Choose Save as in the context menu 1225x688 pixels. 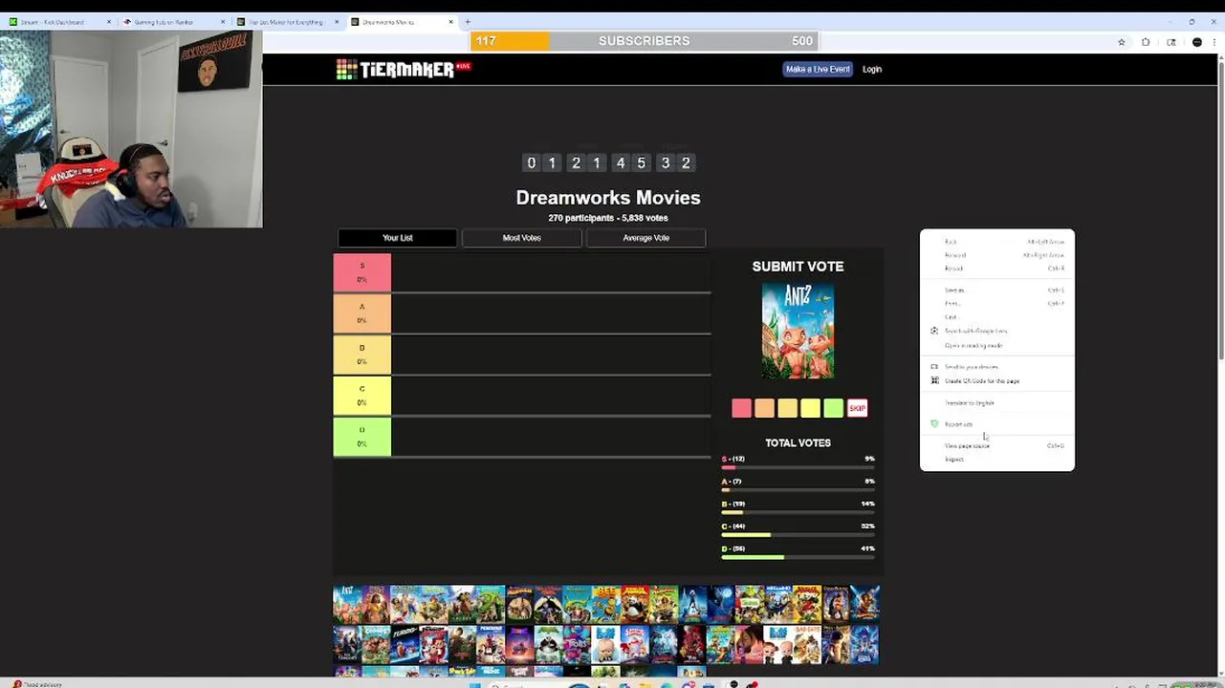pyautogui.click(x=997, y=290)
